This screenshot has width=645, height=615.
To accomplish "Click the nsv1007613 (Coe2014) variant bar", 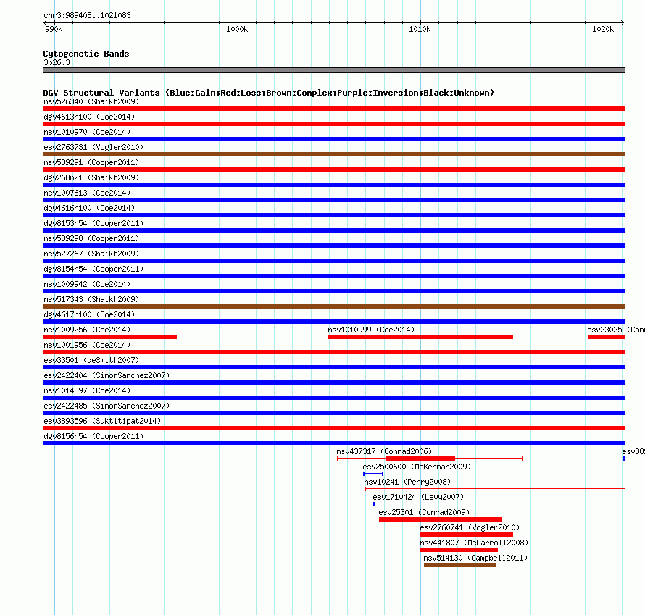I will pyautogui.click(x=333, y=200).
